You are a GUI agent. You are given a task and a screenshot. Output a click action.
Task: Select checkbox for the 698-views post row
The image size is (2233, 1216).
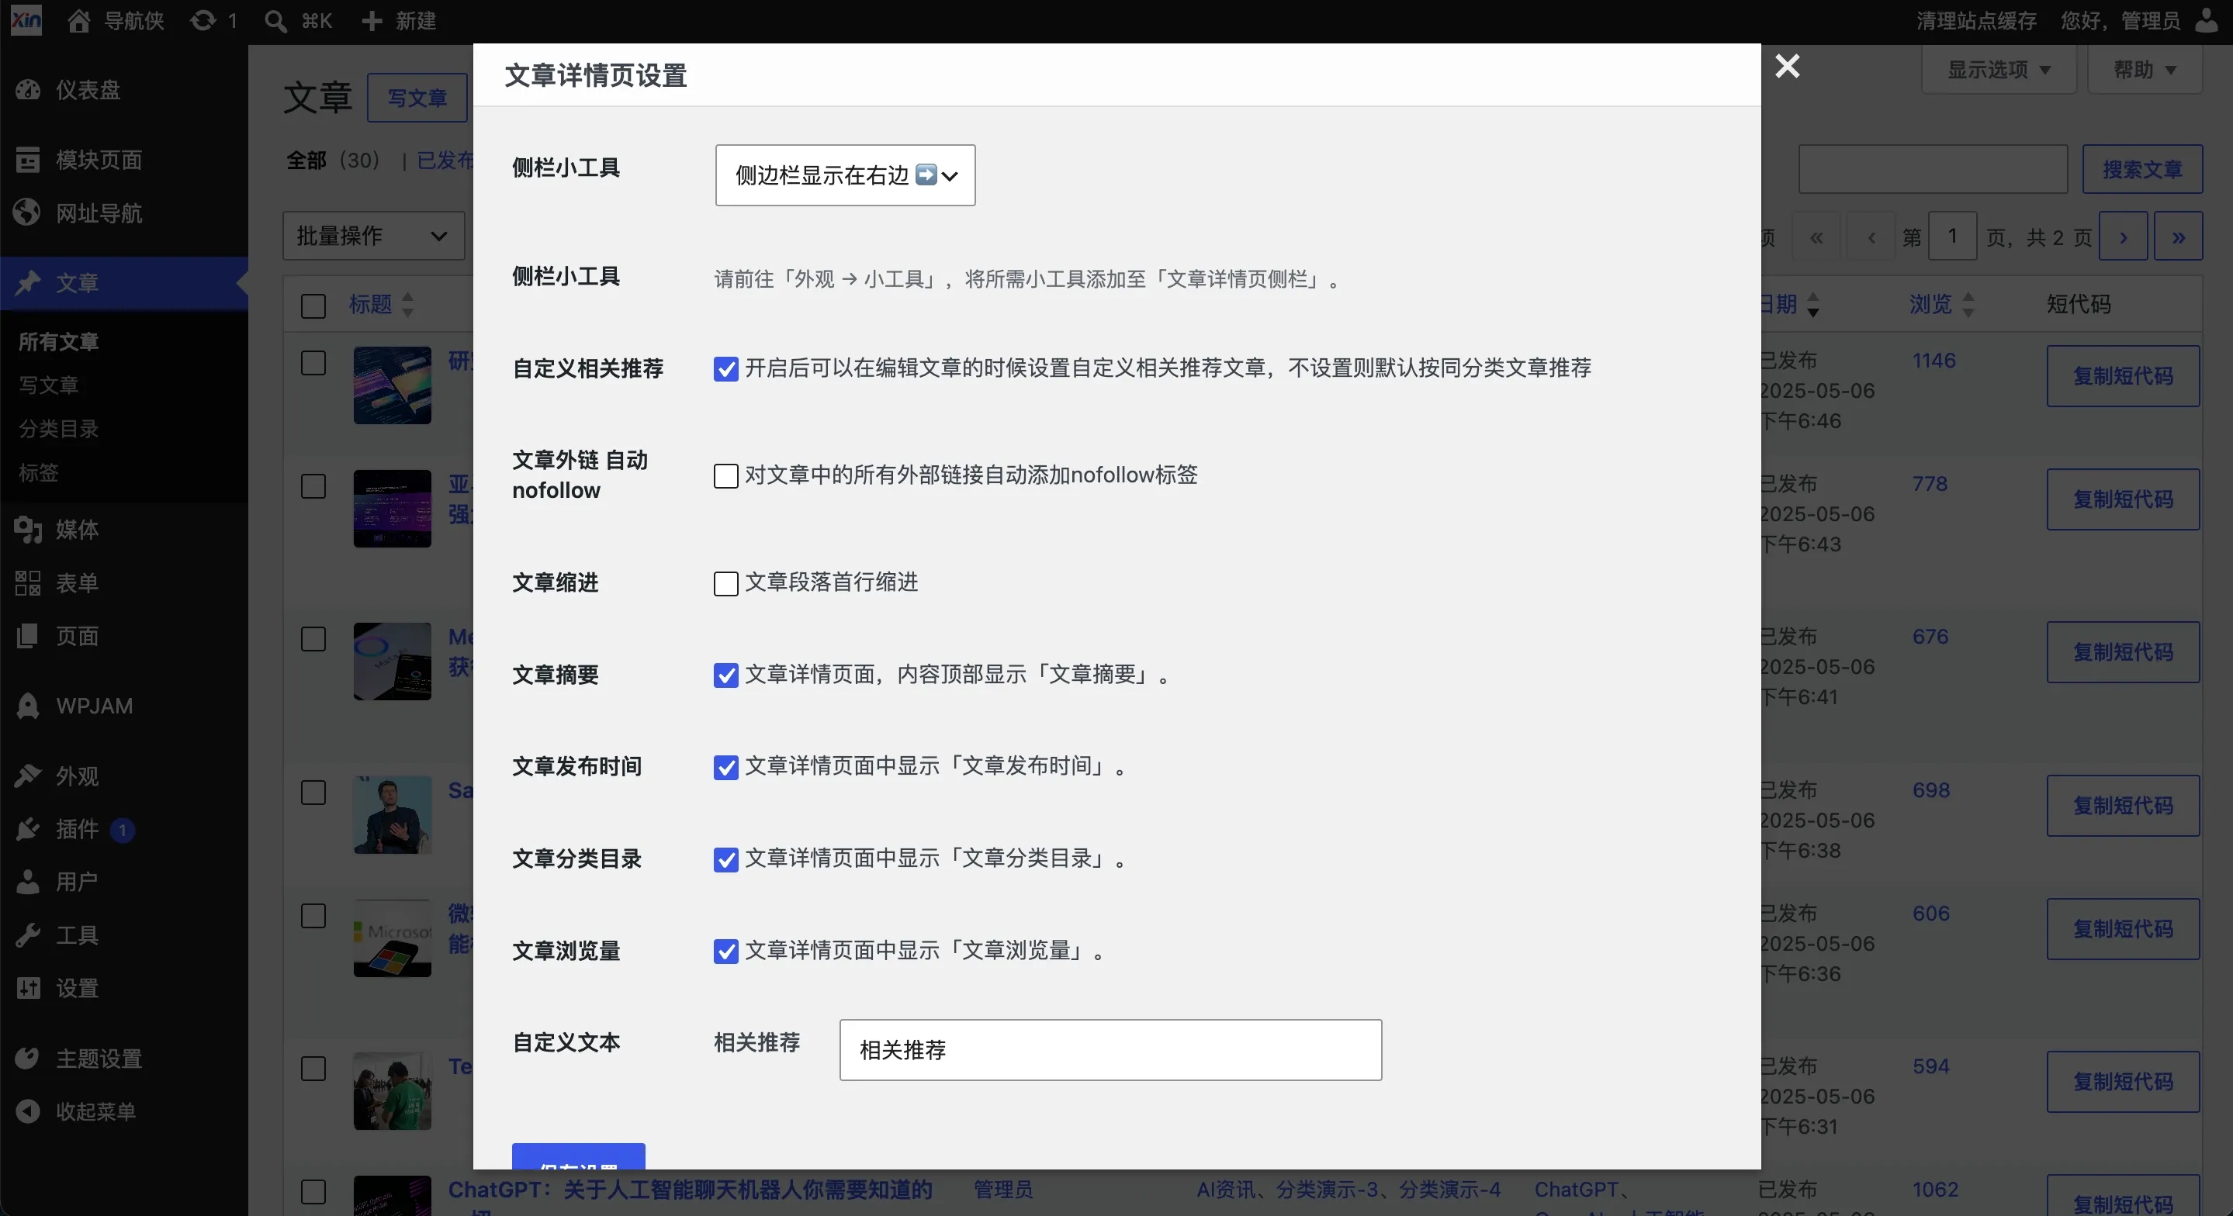[x=313, y=792]
